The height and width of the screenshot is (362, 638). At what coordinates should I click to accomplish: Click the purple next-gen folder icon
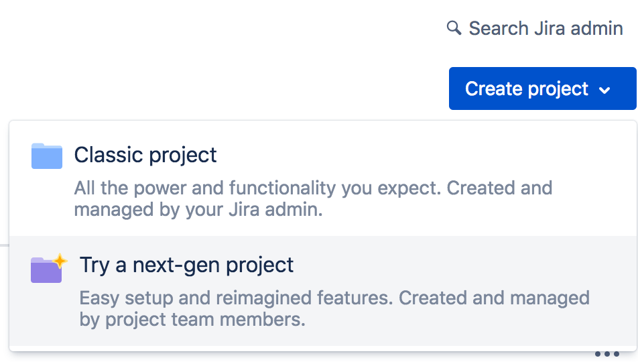click(48, 268)
